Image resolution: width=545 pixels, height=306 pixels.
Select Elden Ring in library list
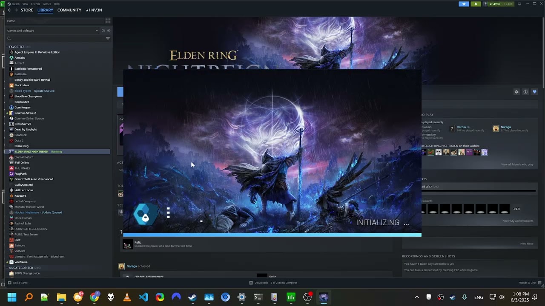coord(21,146)
